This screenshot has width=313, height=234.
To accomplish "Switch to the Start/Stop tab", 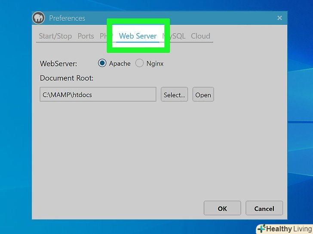I will 55,36.
